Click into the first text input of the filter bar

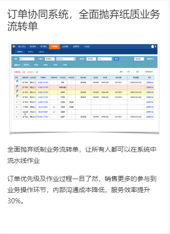(27, 59)
